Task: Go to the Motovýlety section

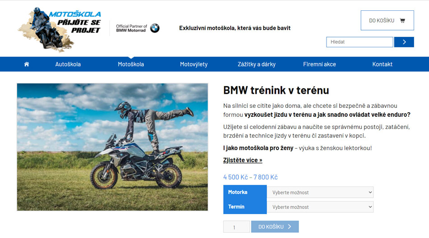Action: pos(194,64)
